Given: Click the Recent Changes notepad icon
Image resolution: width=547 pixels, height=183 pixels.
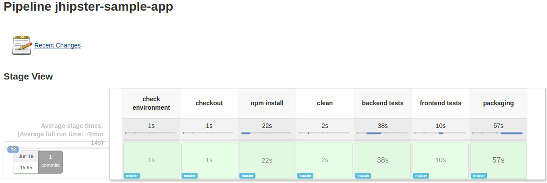Looking at the screenshot, I should [x=22, y=45].
